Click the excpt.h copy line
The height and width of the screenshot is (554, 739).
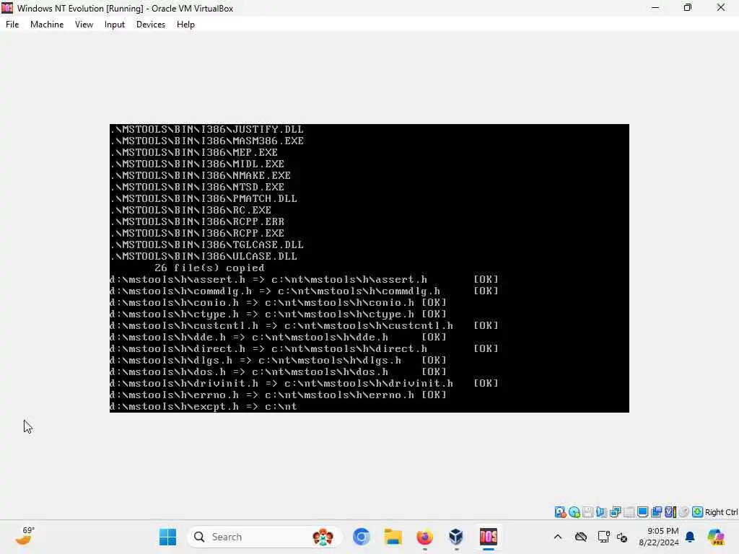point(203,407)
